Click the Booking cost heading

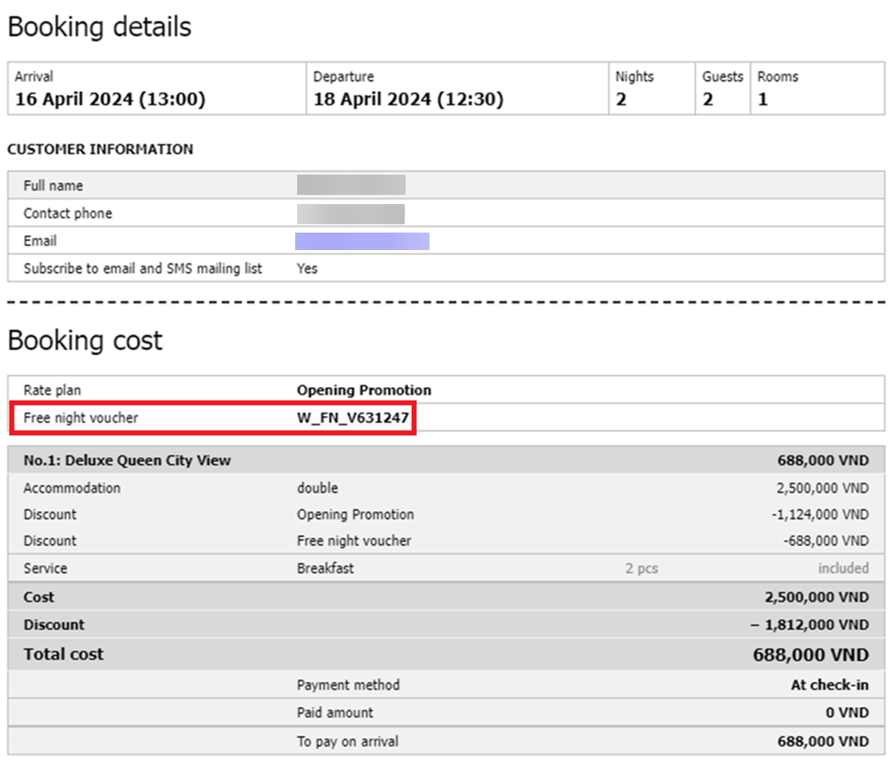click(x=85, y=340)
